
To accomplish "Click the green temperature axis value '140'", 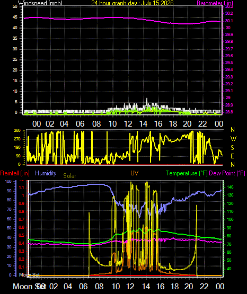I will click(230, 187).
